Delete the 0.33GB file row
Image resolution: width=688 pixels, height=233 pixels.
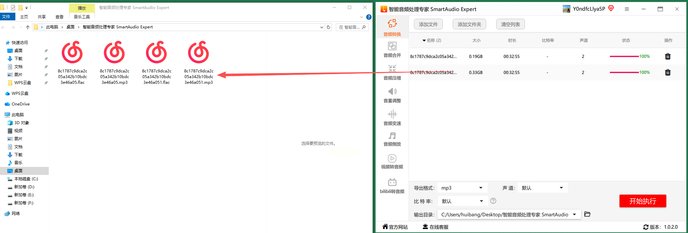tap(668, 72)
